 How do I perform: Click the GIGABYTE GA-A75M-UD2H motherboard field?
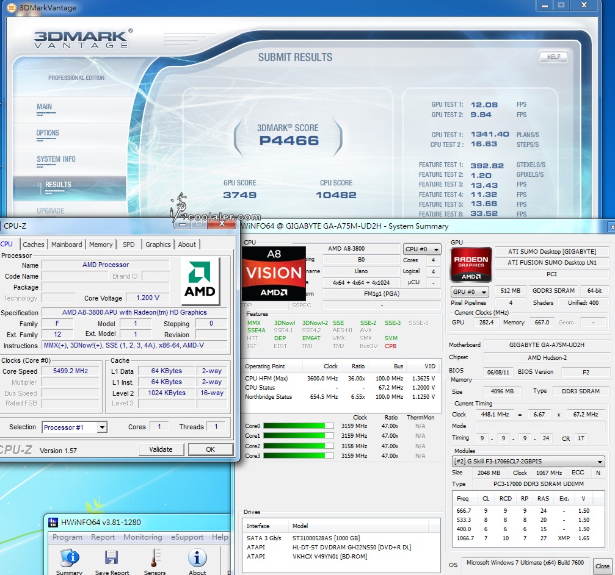coord(547,345)
